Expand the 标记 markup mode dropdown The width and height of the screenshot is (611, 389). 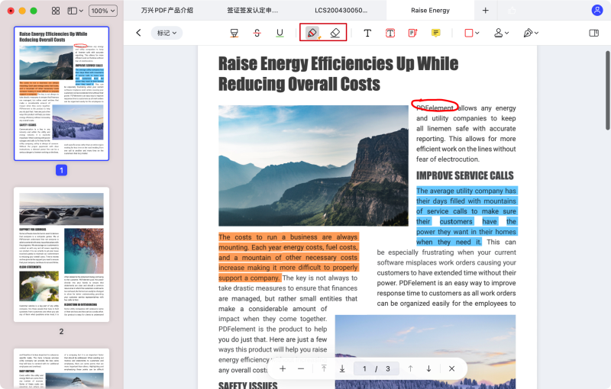coord(166,33)
